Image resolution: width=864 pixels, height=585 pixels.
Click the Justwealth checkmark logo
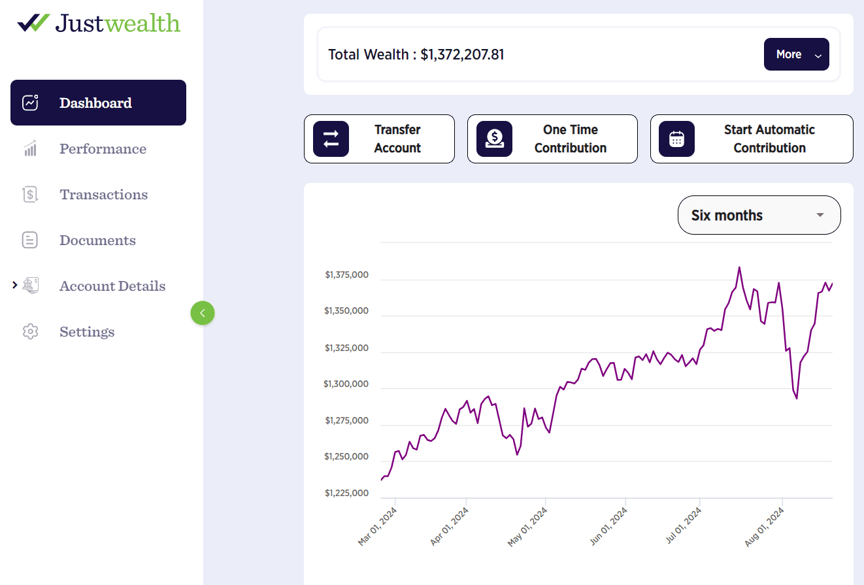point(33,23)
